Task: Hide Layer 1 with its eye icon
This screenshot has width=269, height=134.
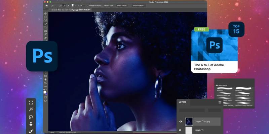Action: (x=180, y=130)
